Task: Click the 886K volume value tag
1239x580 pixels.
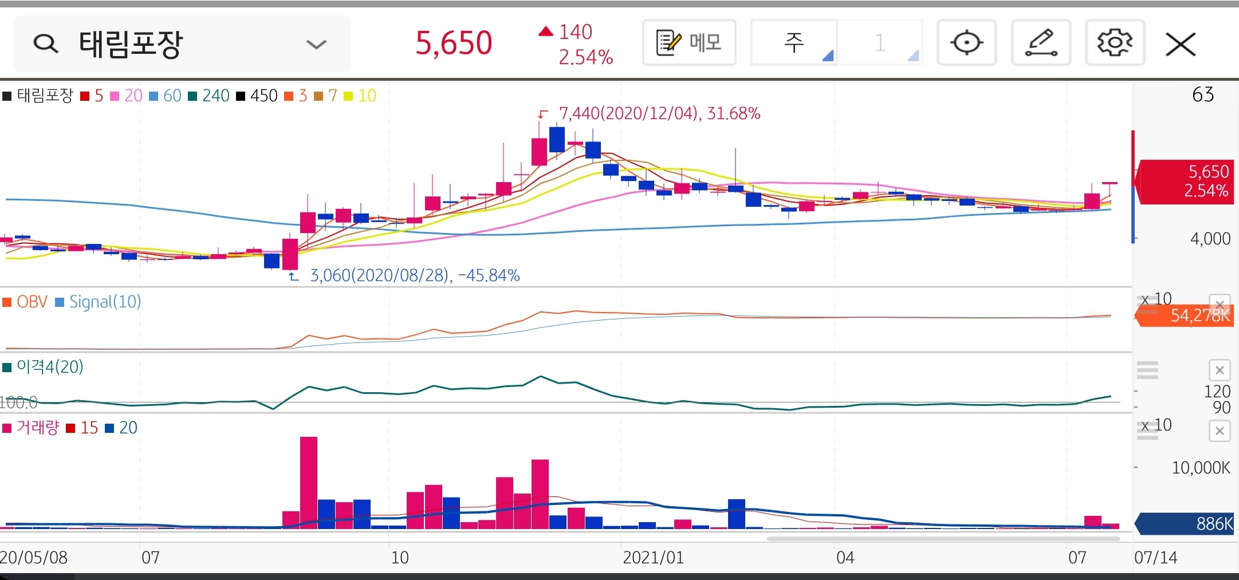Action: [x=1184, y=523]
